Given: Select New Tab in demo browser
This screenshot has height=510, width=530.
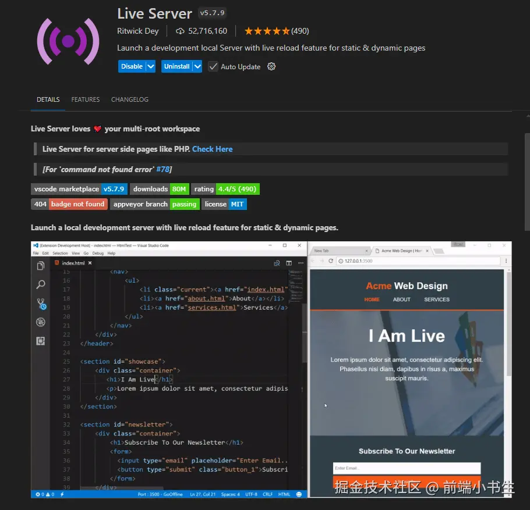Looking at the screenshot, I should (x=340, y=251).
